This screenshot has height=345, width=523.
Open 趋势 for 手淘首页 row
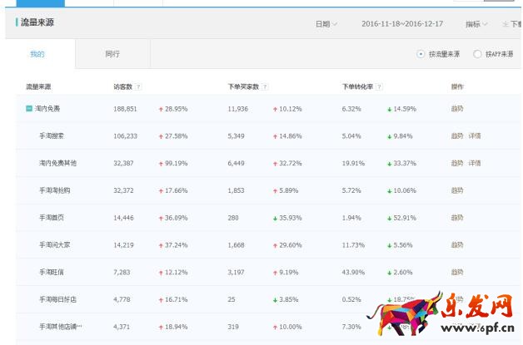click(457, 218)
